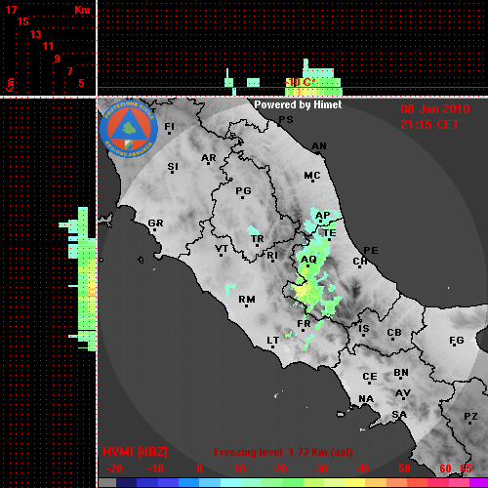
Task: Click the VT city label
Action: (x=222, y=249)
